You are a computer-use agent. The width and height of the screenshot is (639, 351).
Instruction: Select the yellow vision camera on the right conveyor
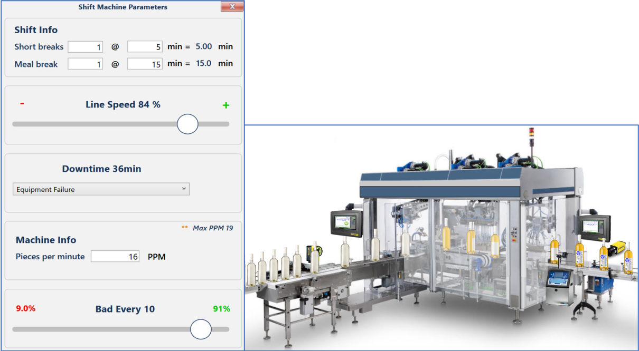click(618, 246)
